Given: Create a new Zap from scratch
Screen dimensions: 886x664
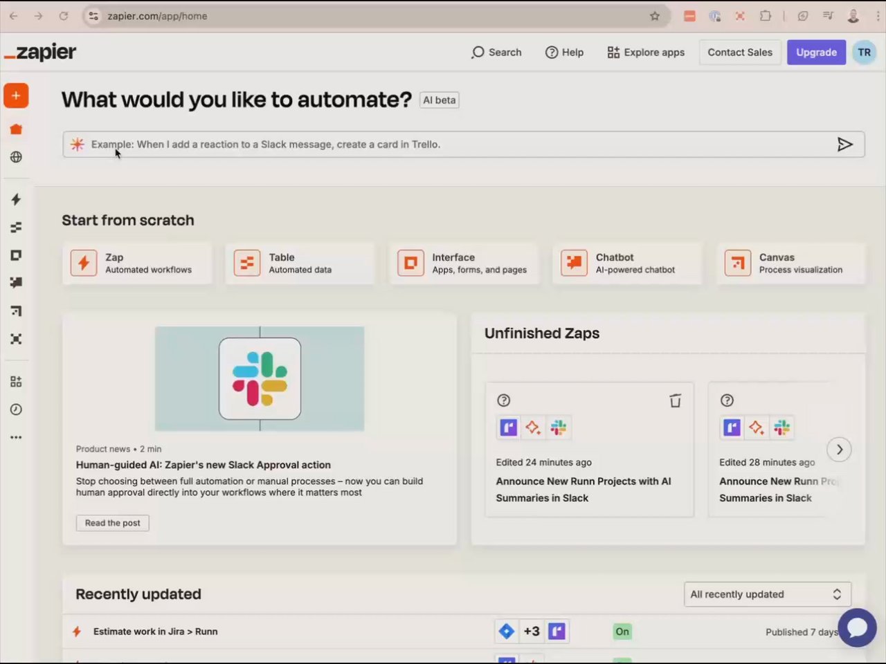Looking at the screenshot, I should 137,264.
